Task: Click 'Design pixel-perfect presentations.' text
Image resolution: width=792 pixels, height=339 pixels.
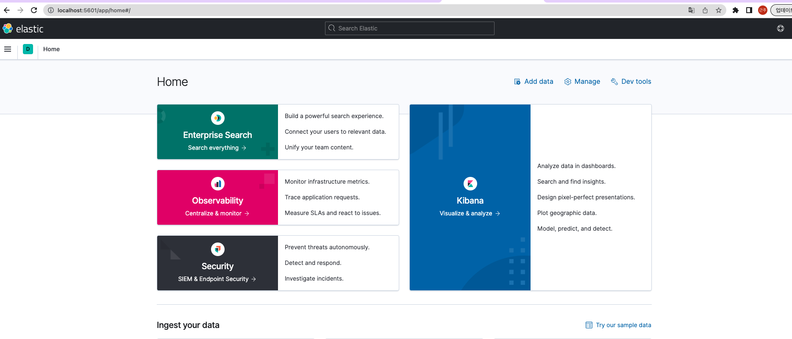Action: point(586,197)
